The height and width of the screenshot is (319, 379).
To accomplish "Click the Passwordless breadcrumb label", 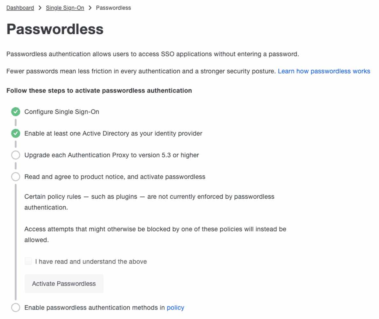I will (x=113, y=7).
